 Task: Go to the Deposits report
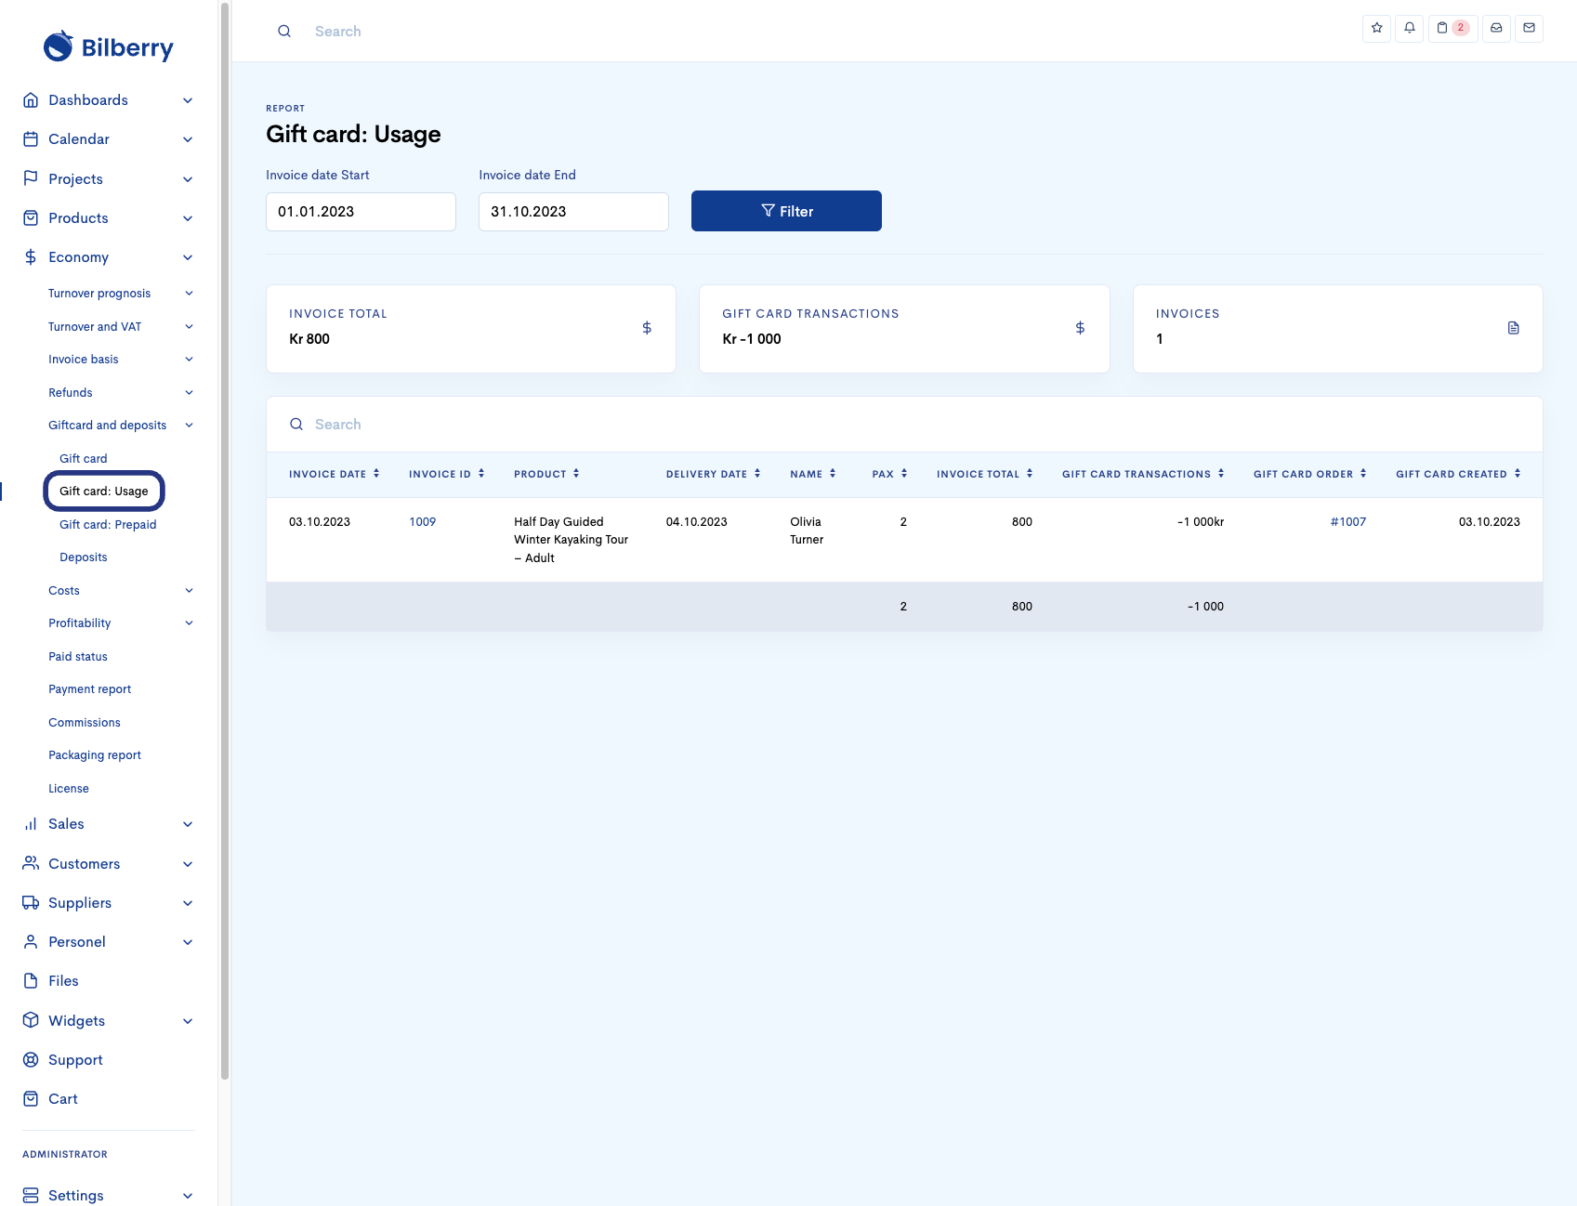(84, 557)
